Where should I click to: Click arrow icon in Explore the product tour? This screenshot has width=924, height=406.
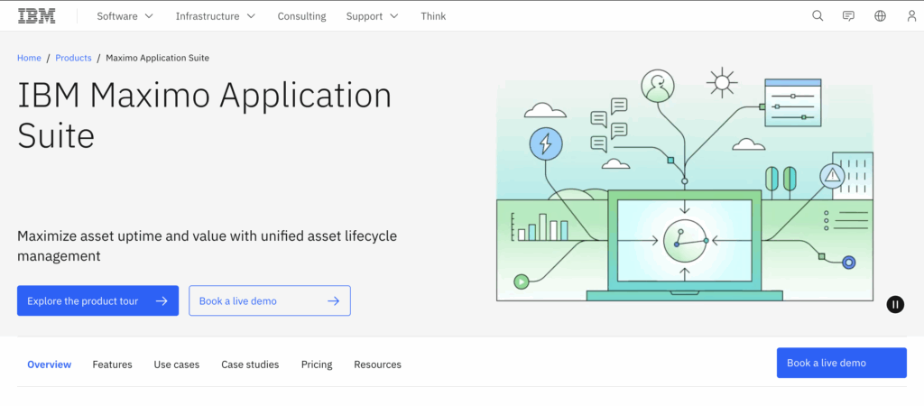162,301
